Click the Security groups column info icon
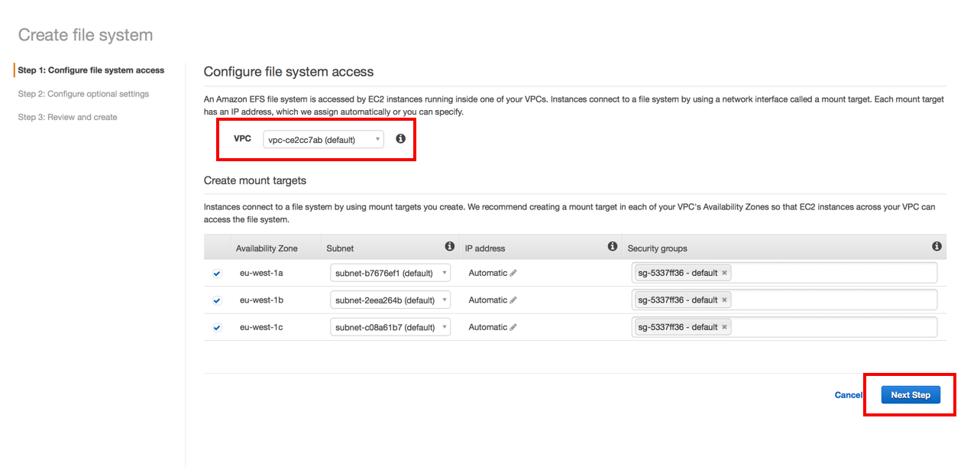 pyautogui.click(x=937, y=247)
